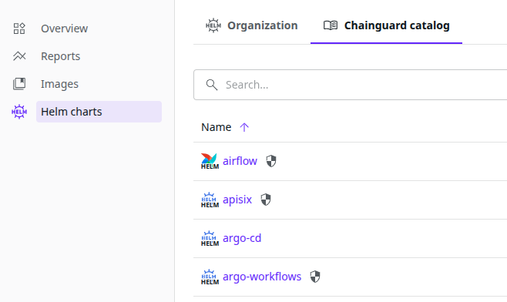This screenshot has height=302, width=507.
Task: Click the shield badge next to argo-workflows
Action: click(315, 277)
